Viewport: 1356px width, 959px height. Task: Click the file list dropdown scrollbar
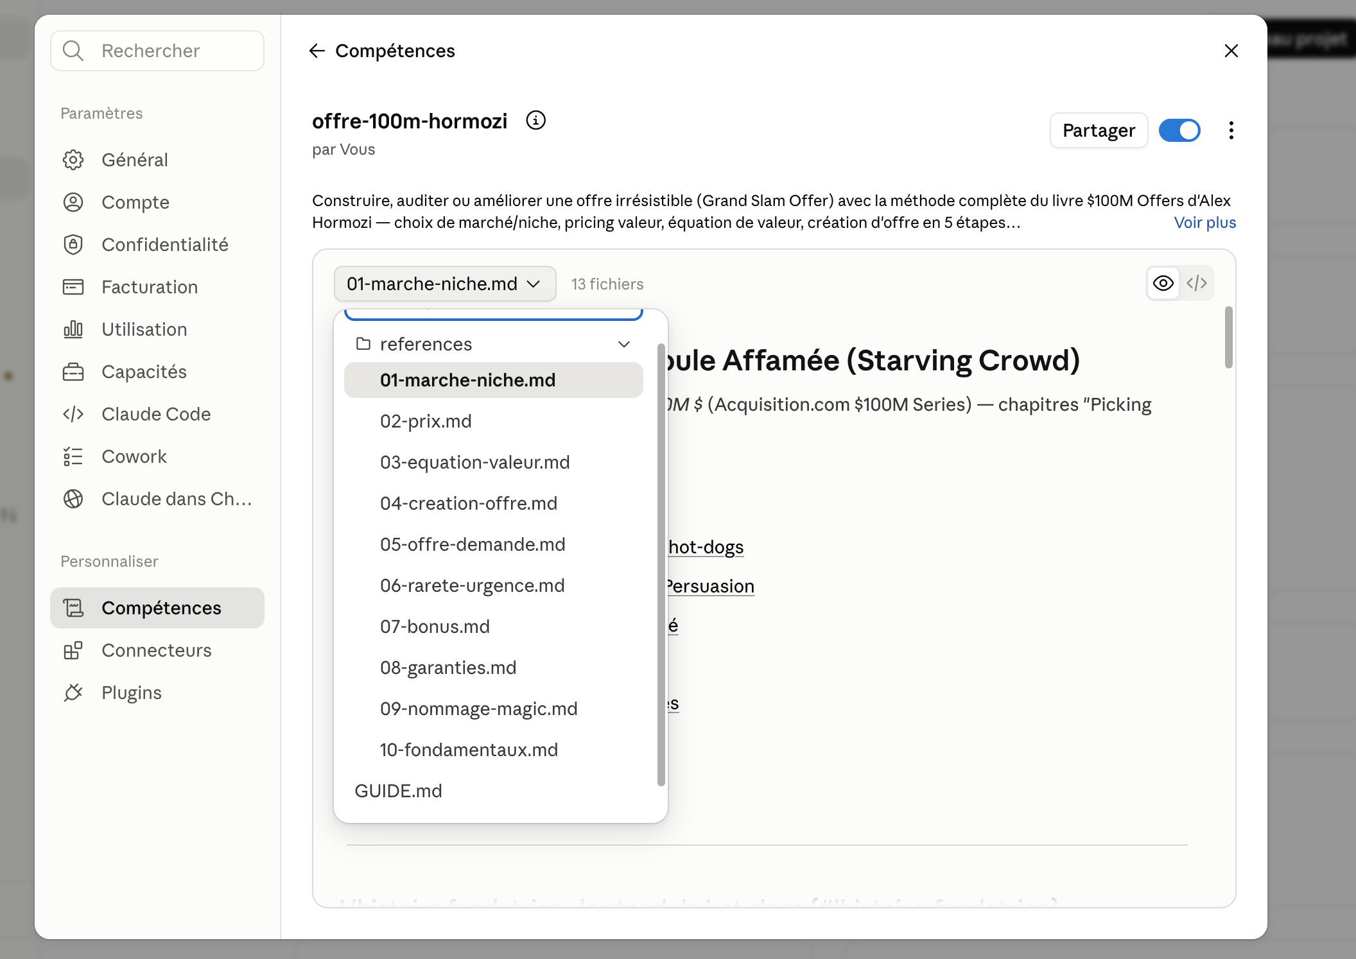coord(661,565)
